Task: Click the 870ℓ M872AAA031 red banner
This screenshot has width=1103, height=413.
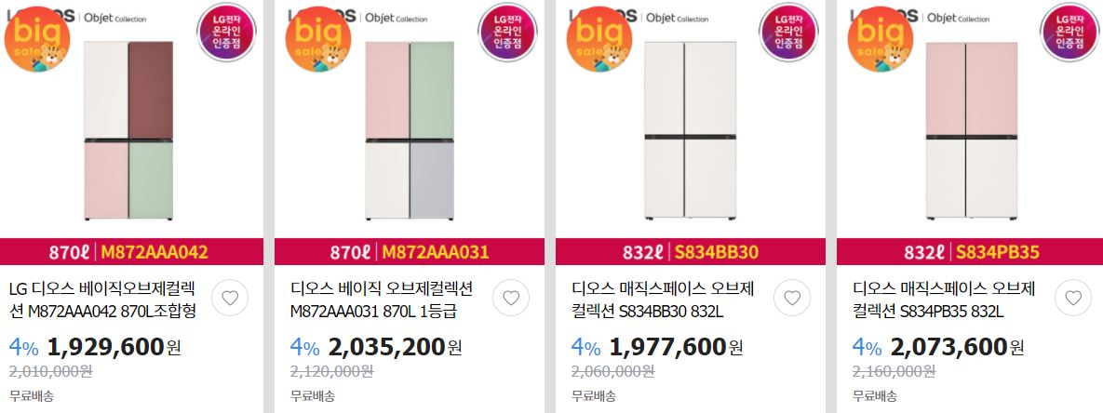Action: (x=410, y=251)
